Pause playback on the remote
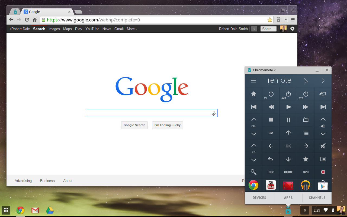The height and width of the screenshot is (217, 347). pos(288,120)
